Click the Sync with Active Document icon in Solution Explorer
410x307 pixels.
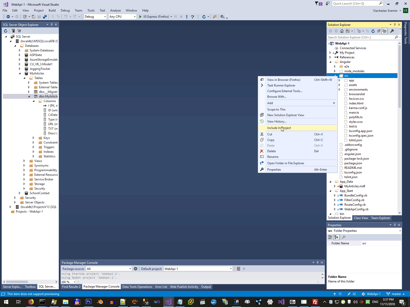367,31
